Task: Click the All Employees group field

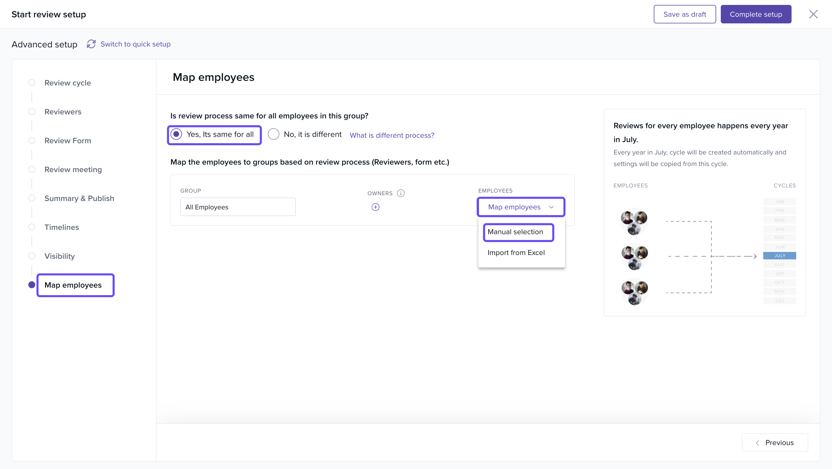Action: (238, 207)
